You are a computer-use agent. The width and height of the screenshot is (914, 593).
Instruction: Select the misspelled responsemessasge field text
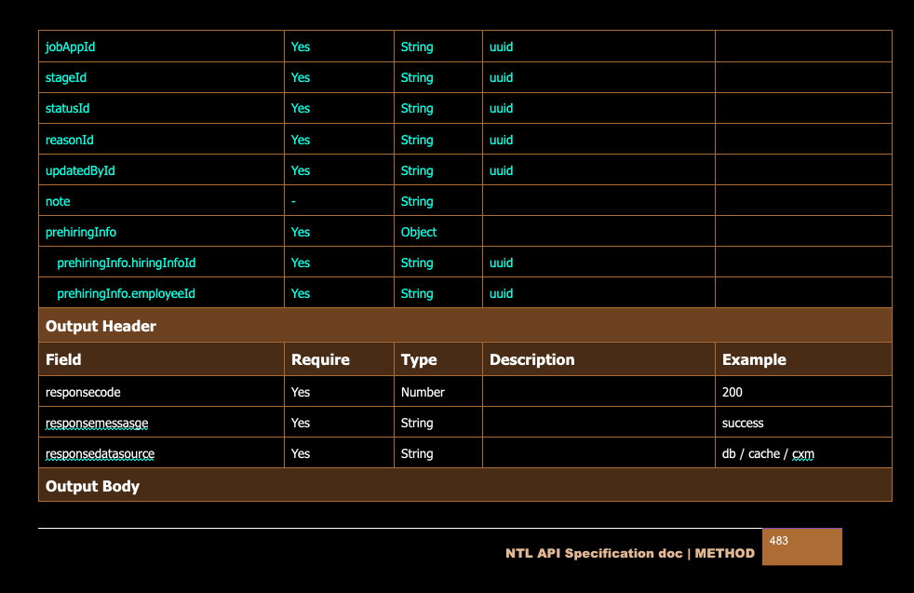coord(97,423)
